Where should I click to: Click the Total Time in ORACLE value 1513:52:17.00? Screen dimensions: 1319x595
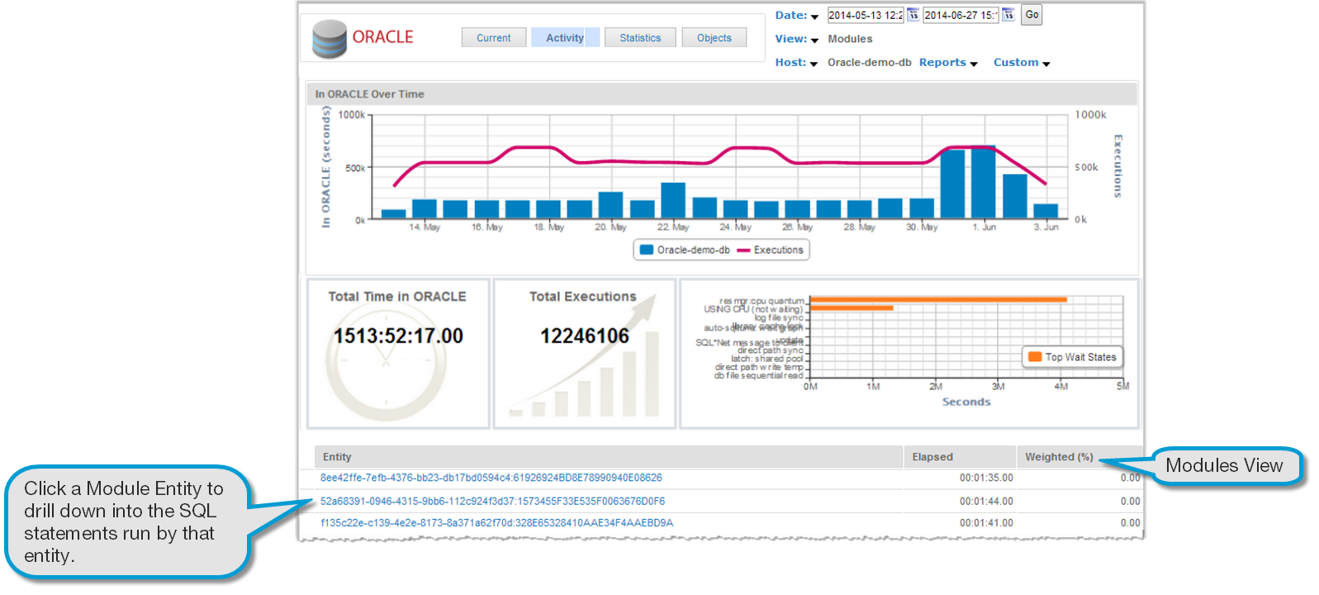[398, 336]
